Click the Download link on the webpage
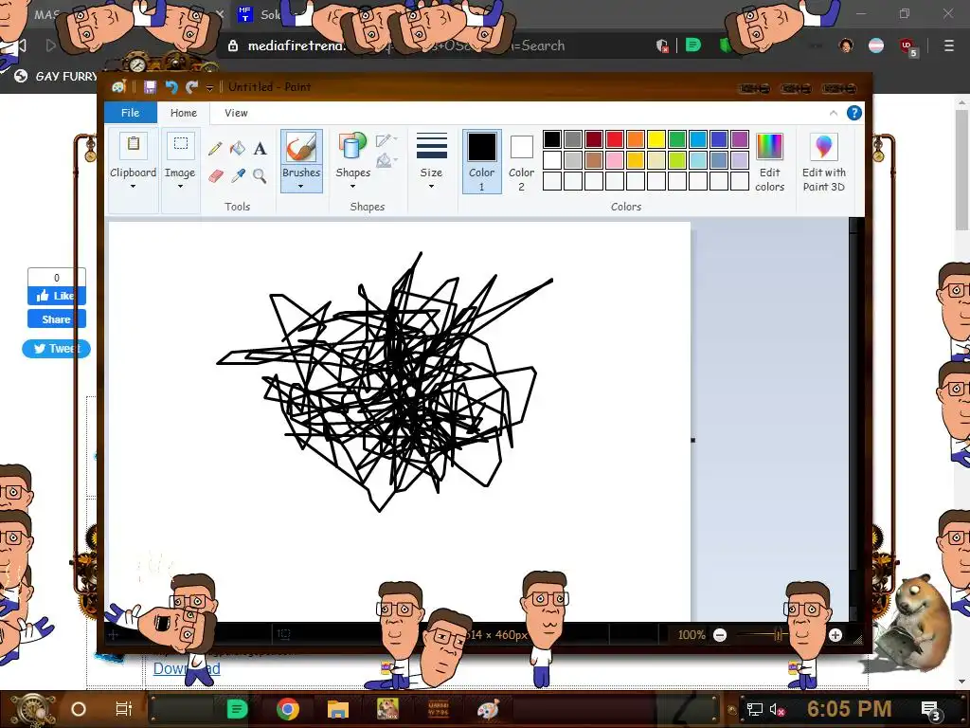The width and height of the screenshot is (970, 728). 187,668
